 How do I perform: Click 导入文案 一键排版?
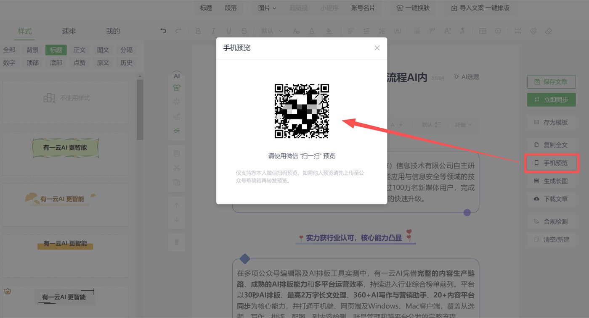[480, 8]
